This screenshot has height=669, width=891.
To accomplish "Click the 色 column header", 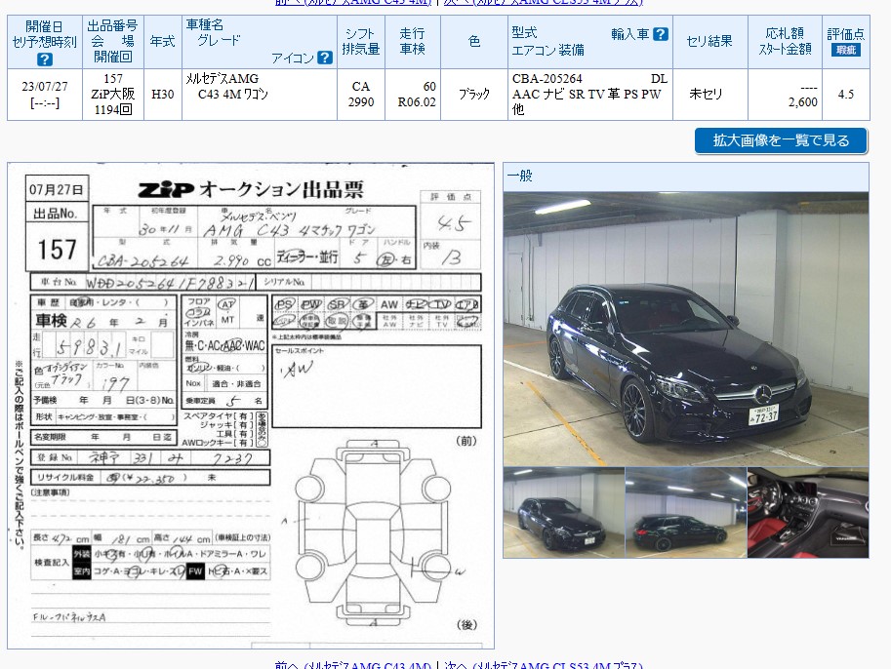I will click(474, 42).
